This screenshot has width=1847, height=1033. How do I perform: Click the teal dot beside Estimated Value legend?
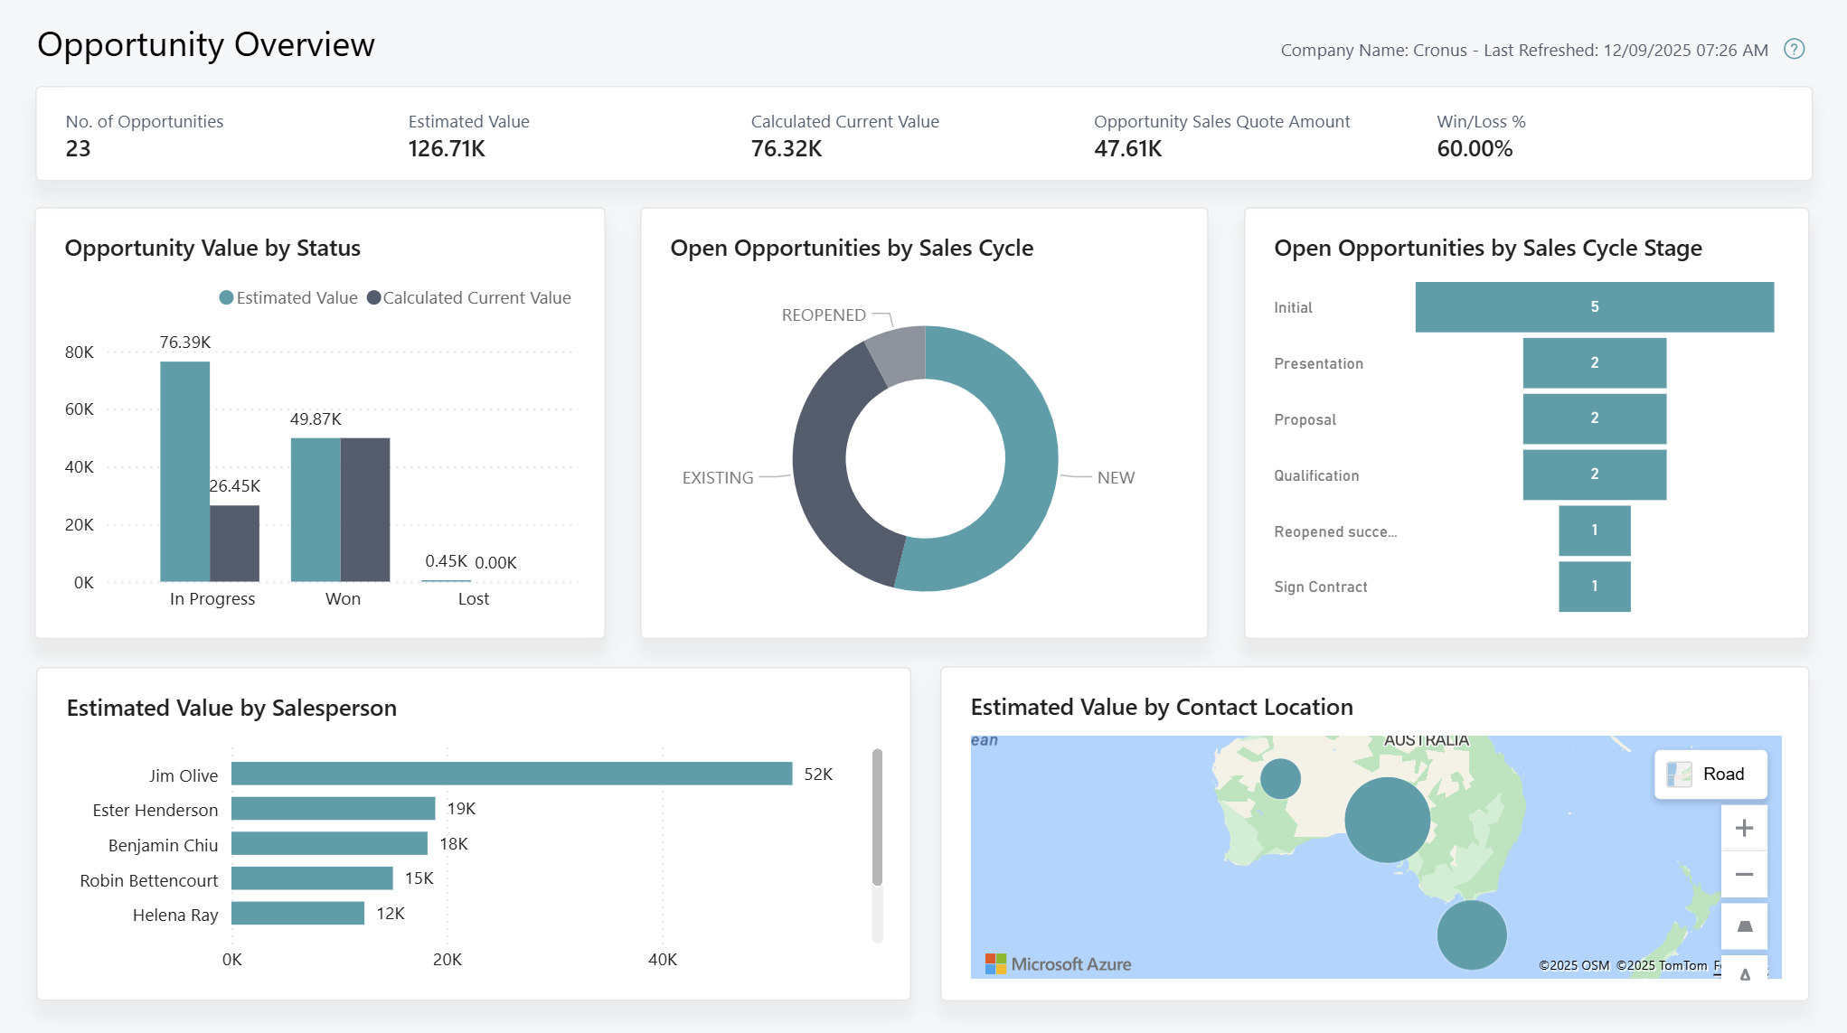[225, 297]
